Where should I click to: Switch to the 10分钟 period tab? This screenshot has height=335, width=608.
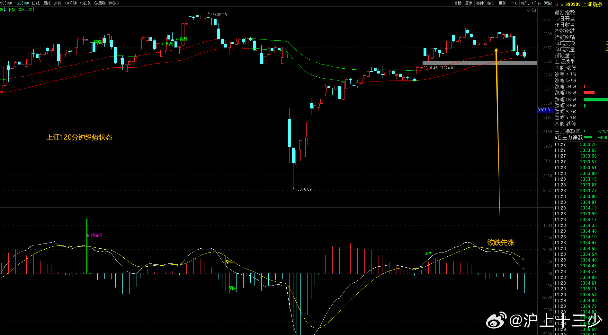click(x=71, y=3)
